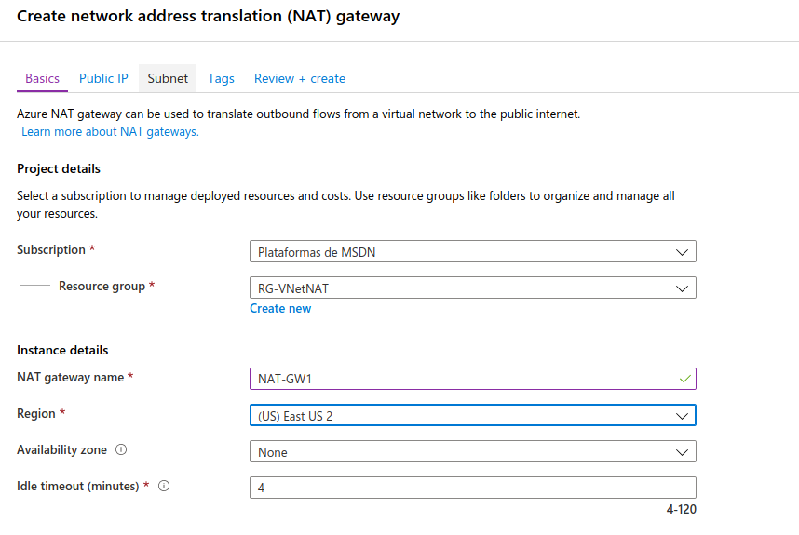
Task: Click the green checkmark in the name field
Action: click(685, 379)
